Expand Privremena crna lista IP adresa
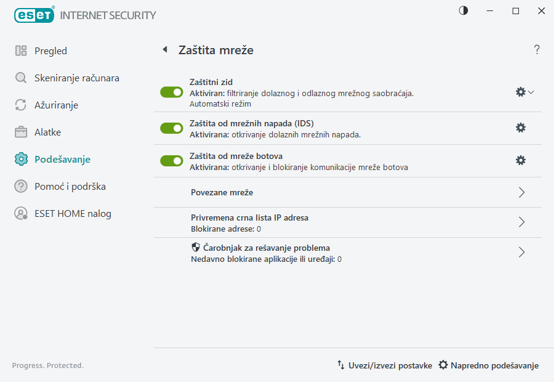 pyautogui.click(x=521, y=222)
